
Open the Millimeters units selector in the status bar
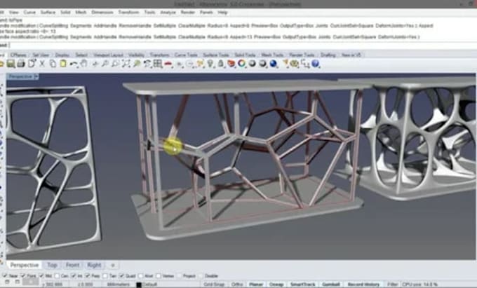(119, 284)
